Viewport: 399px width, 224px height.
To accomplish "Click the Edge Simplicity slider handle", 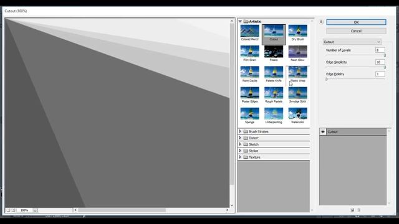I will click(385, 67).
